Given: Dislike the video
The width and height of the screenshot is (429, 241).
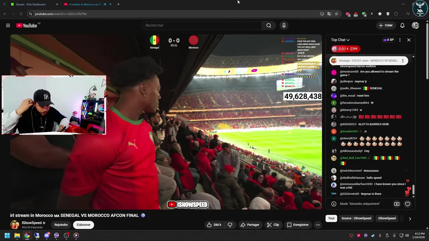Looking at the screenshot, I should 230,225.
